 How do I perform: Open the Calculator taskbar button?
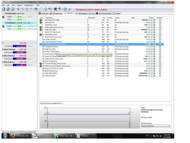86,136
